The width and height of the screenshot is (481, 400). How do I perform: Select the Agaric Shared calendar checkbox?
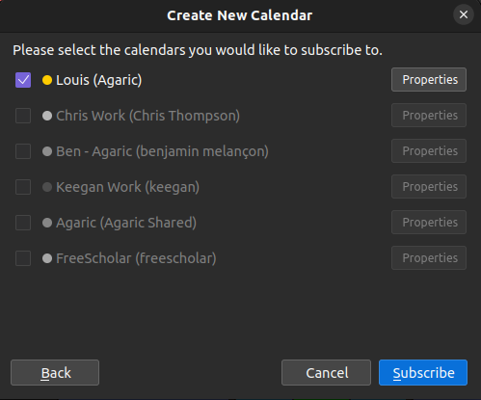coord(23,223)
